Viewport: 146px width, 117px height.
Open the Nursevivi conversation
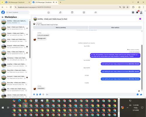point(15,78)
